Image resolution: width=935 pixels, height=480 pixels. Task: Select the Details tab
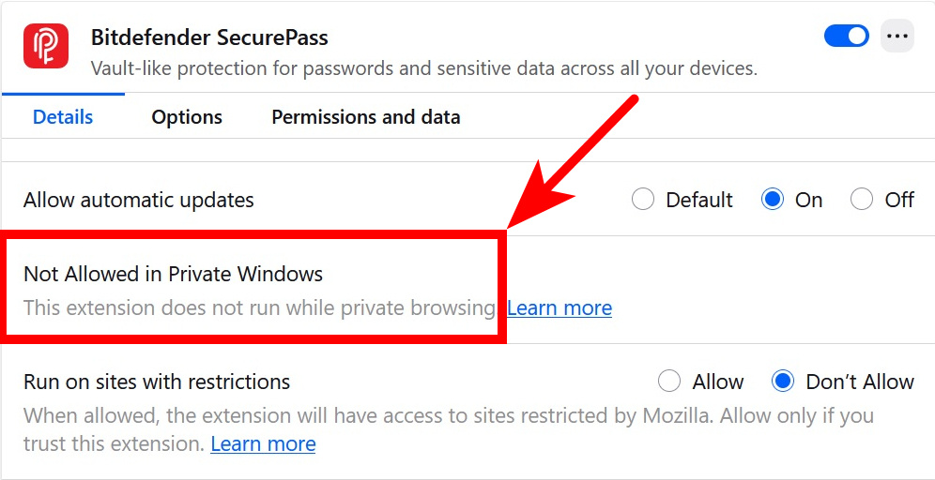click(x=63, y=117)
